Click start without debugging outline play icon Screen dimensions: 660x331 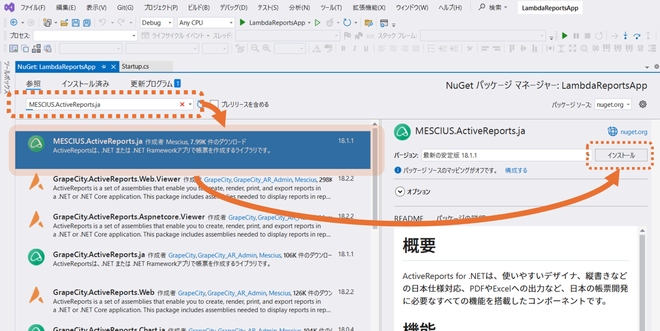point(318,23)
